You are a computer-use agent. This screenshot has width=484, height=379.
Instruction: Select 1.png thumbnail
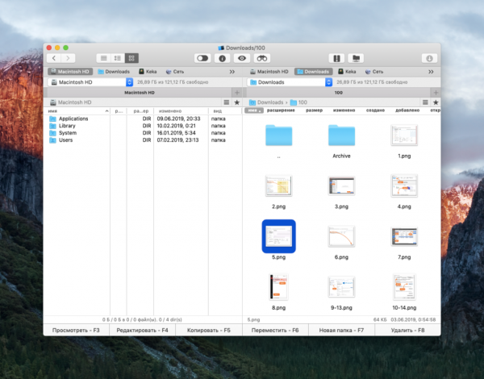pyautogui.click(x=404, y=135)
